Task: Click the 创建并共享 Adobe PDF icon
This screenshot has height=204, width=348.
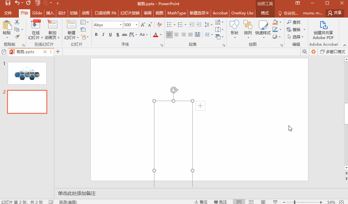Action: pyautogui.click(x=323, y=25)
